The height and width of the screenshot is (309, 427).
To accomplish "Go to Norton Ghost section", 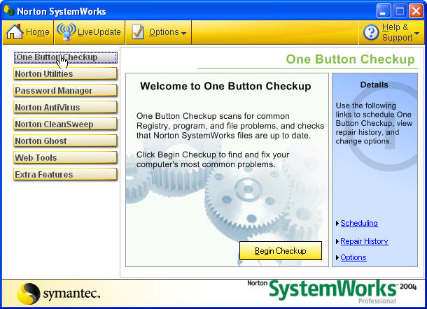I will [x=65, y=141].
